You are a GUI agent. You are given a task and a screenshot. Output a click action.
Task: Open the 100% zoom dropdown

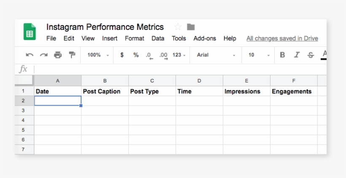pos(98,55)
